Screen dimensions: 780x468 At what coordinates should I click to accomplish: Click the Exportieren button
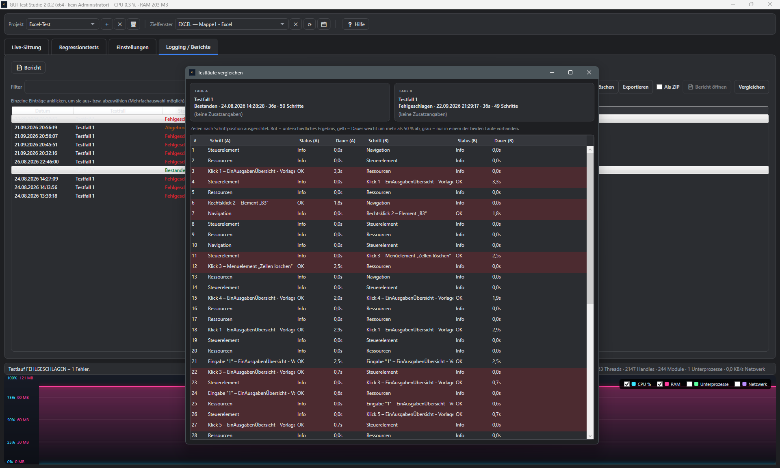click(x=635, y=87)
